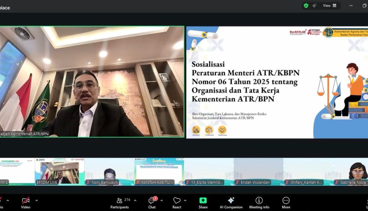Click the AI sparkle icon in top bar

pyautogui.click(x=314, y=6)
